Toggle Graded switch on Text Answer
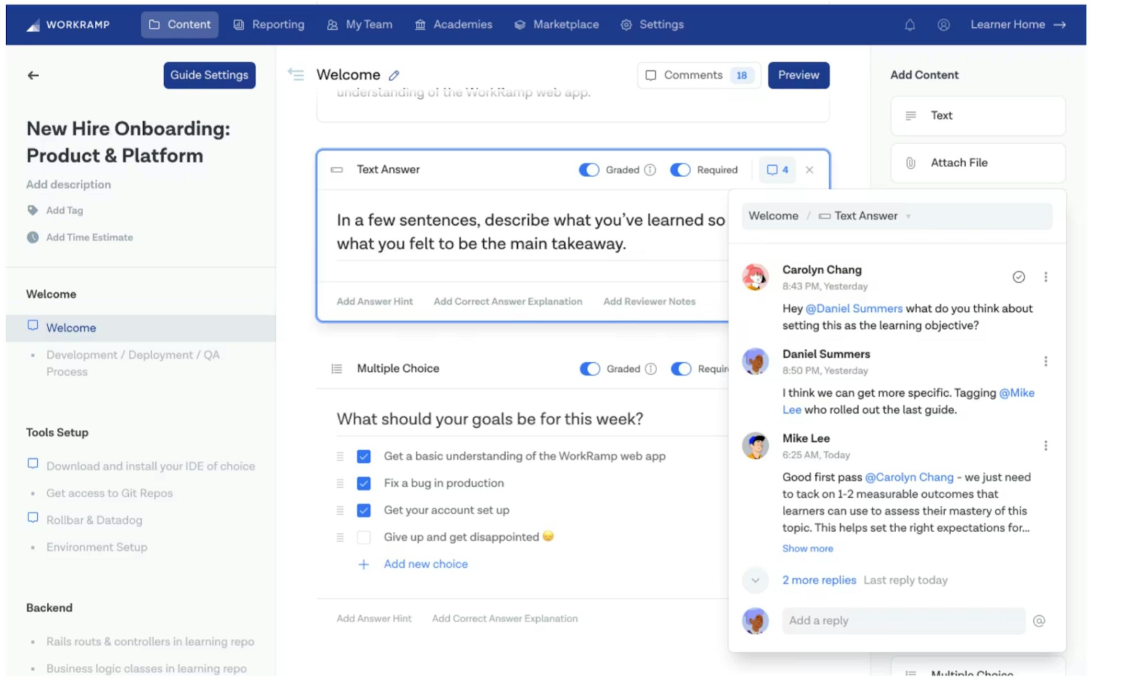 click(589, 170)
